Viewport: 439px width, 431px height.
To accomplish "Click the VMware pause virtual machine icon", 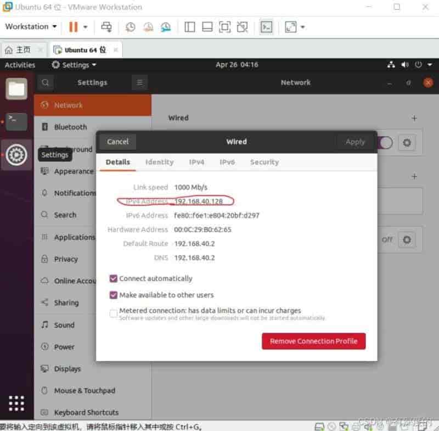I will [x=73, y=27].
